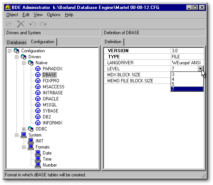This screenshot has width=213, height=185.
Task: Switch to the Databases tab
Action: click(x=17, y=42)
